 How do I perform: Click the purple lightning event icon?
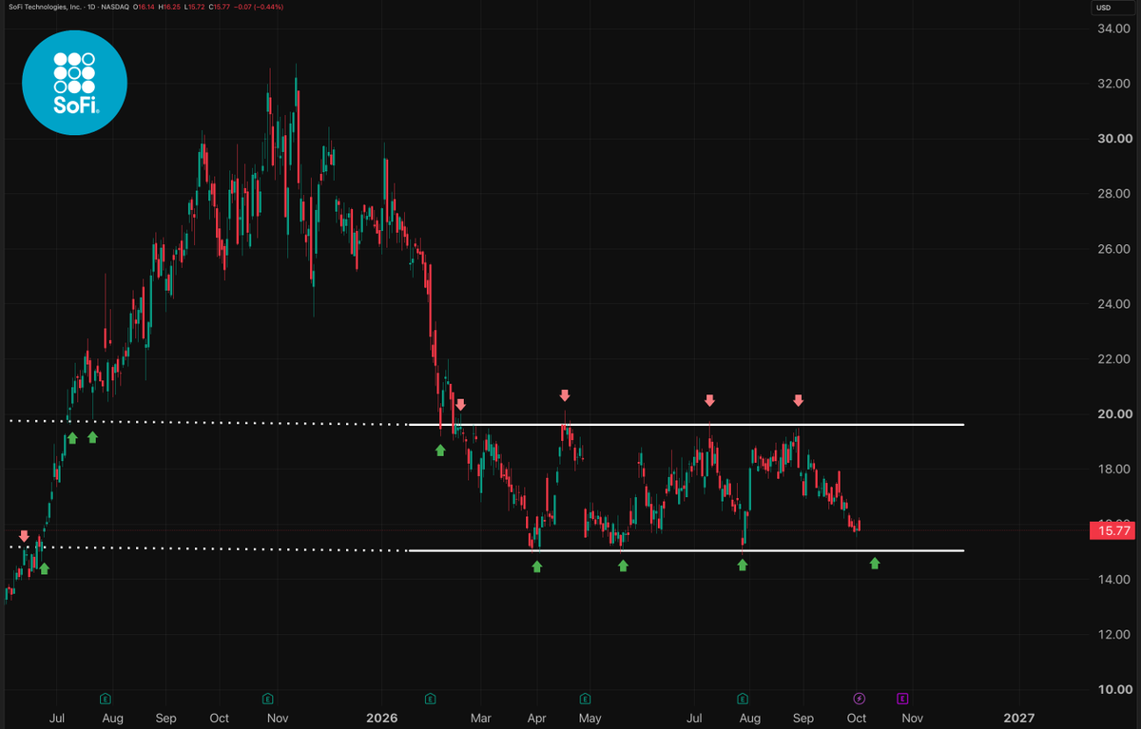[x=859, y=699]
